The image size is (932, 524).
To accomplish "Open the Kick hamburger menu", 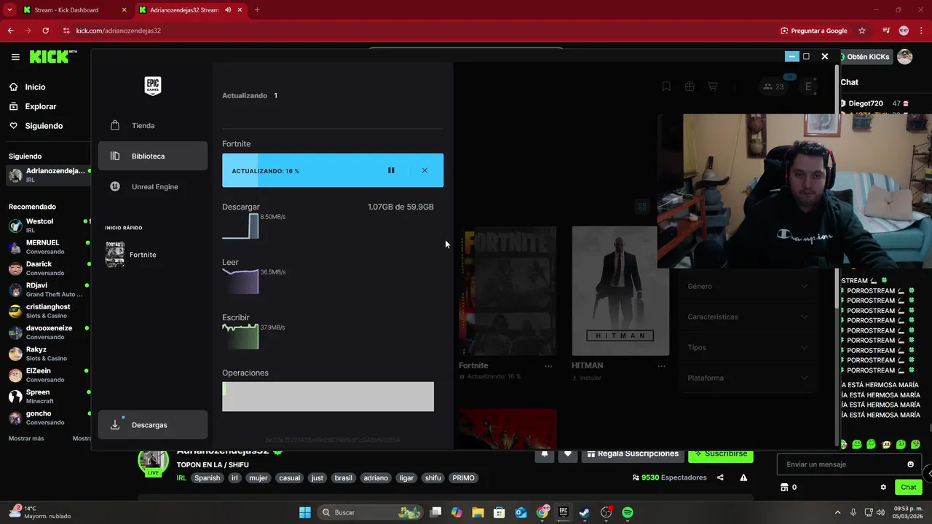I will pyautogui.click(x=15, y=57).
